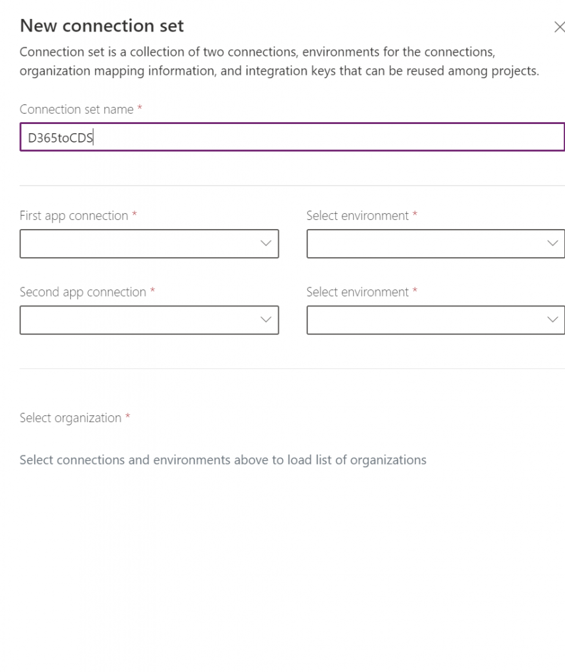Click the chevron on the First app connection box
This screenshot has width=565, height=672.
point(266,243)
